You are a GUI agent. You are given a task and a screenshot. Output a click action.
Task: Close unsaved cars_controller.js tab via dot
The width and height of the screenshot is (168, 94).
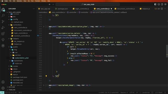point(111,9)
